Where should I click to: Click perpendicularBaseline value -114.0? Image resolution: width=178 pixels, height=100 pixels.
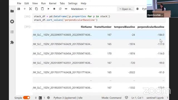pos(161,54)
